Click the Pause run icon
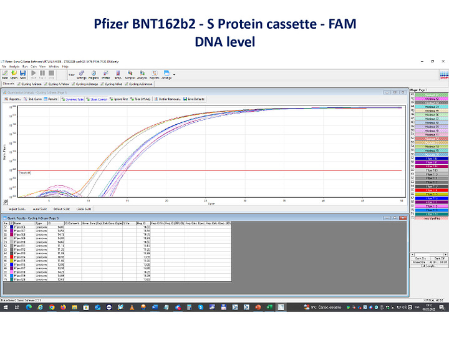Image resolution: width=449 pixels, height=337 pixels. pos(42,74)
